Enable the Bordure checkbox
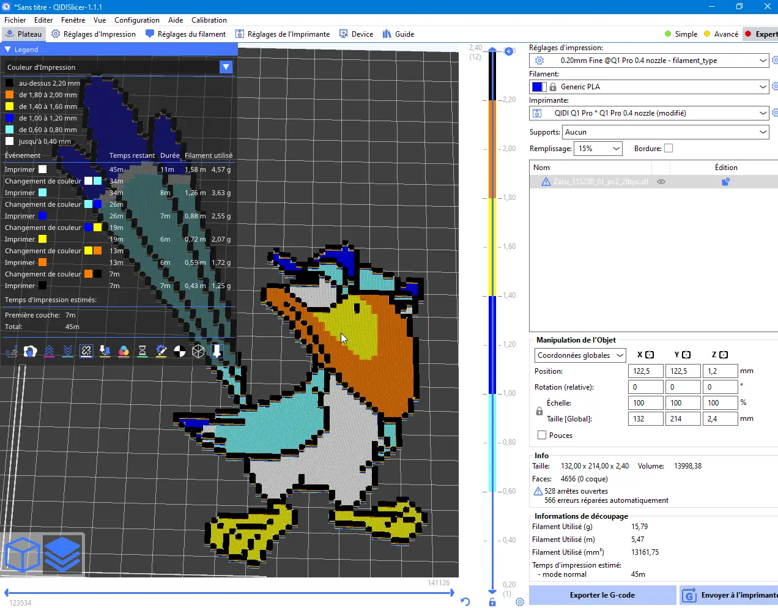Screen dimensions: 778x608 669,148
